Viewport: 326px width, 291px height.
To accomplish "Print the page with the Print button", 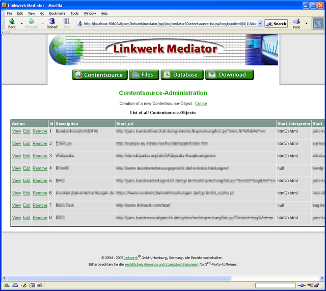I will point(296,23).
